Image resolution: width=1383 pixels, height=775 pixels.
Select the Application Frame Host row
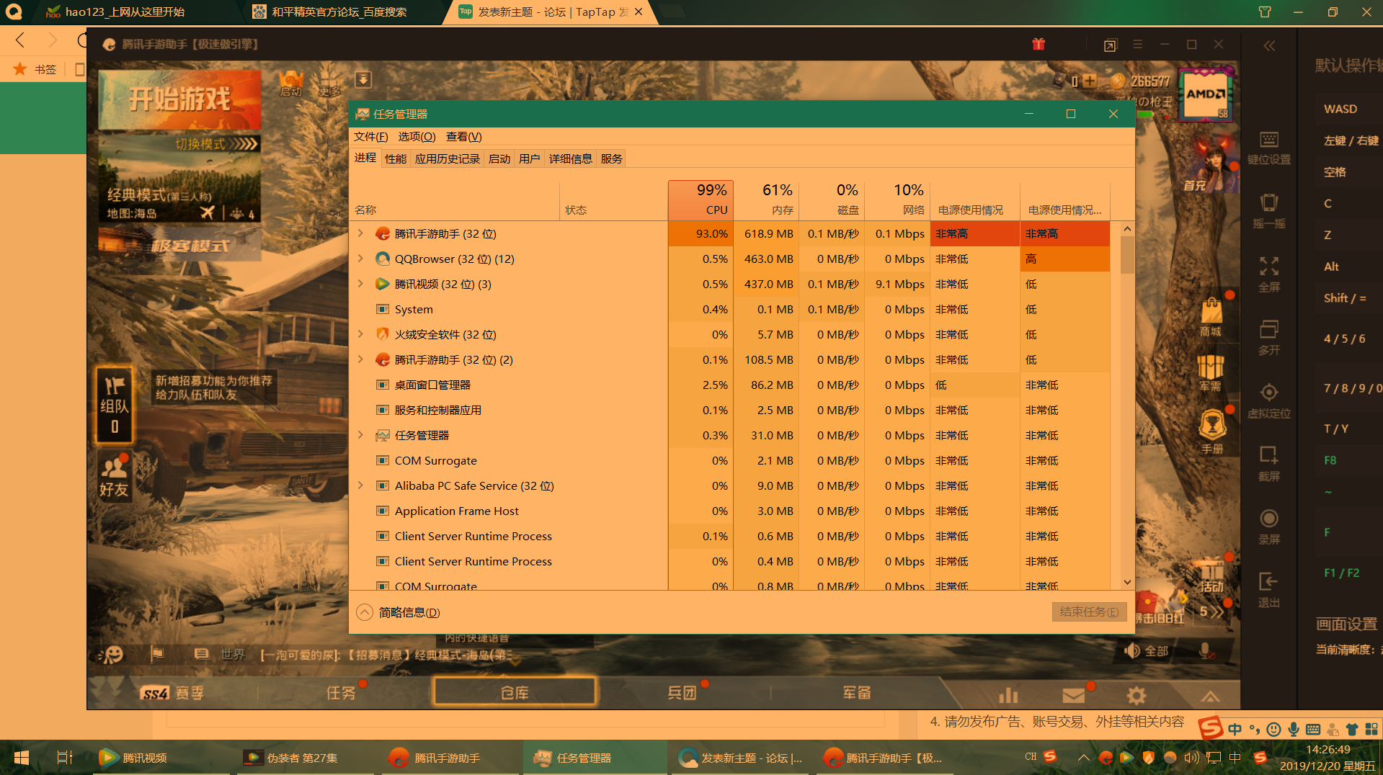(731, 511)
